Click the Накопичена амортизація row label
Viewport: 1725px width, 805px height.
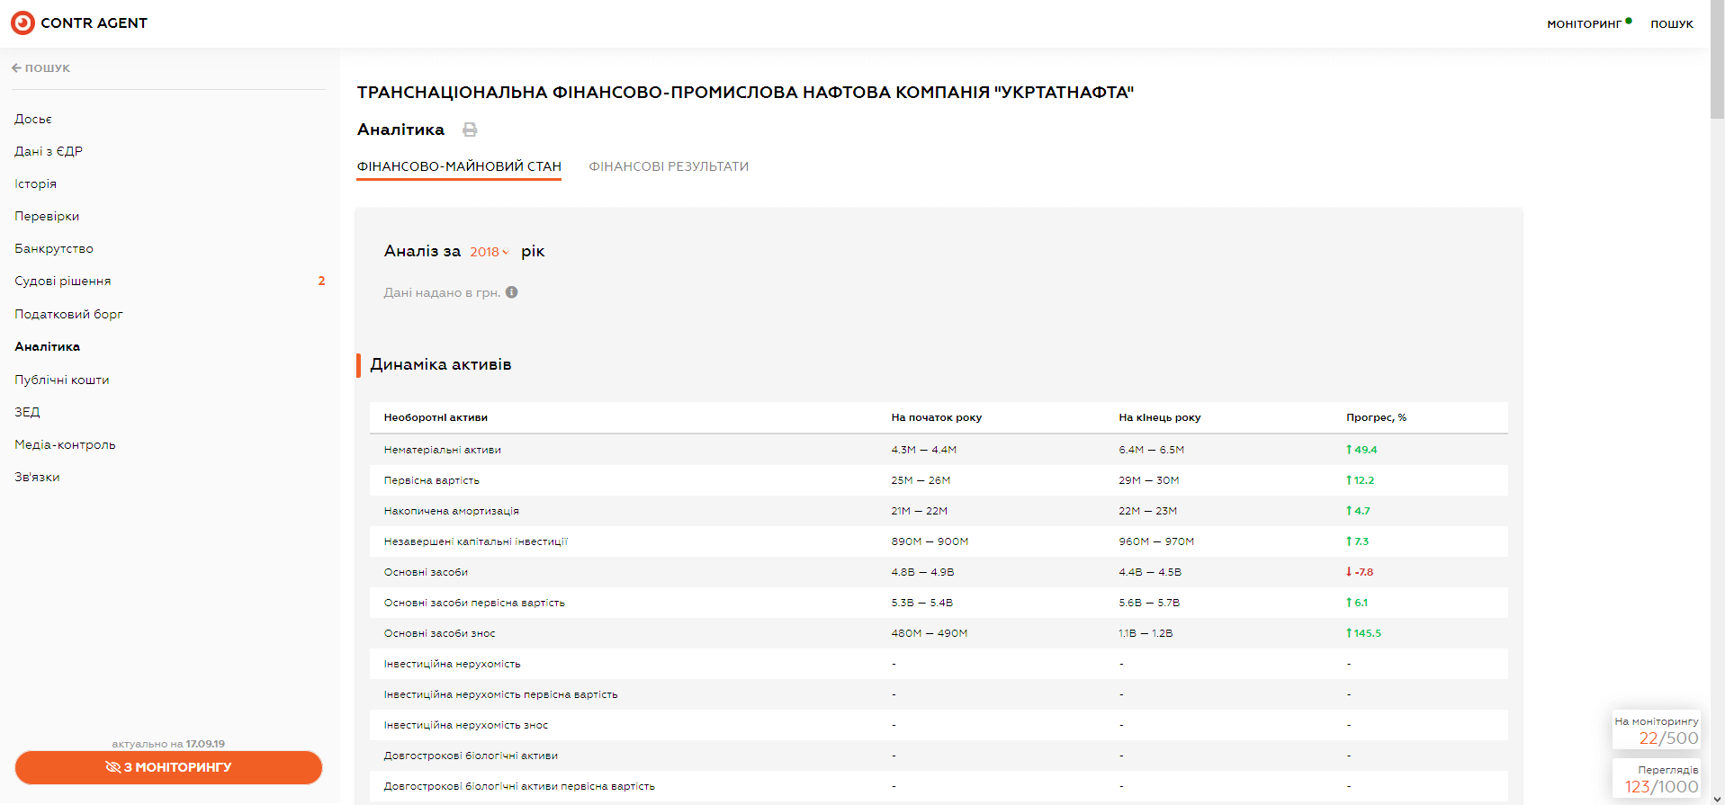pos(452,511)
